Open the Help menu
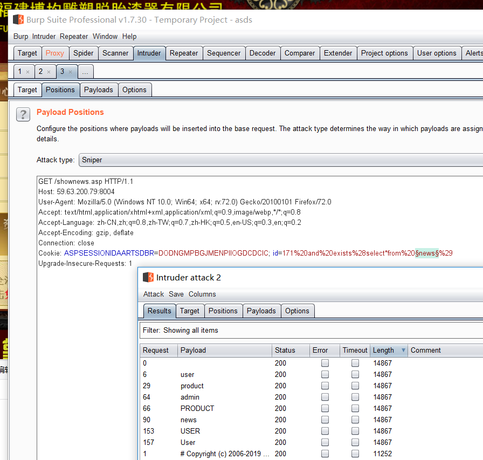This screenshot has width=483, height=460. (x=129, y=36)
